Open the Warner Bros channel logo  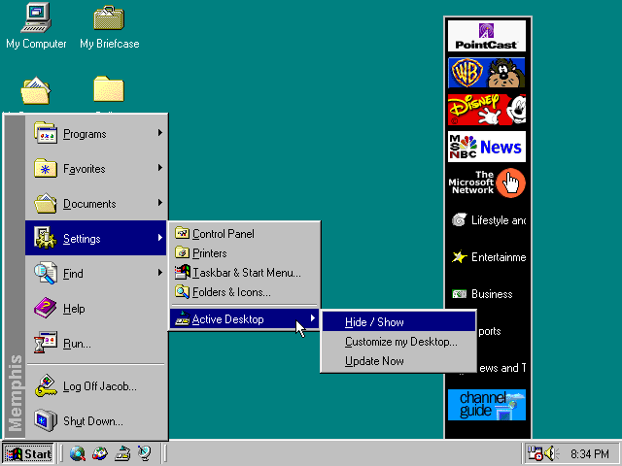pyautogui.click(x=486, y=73)
